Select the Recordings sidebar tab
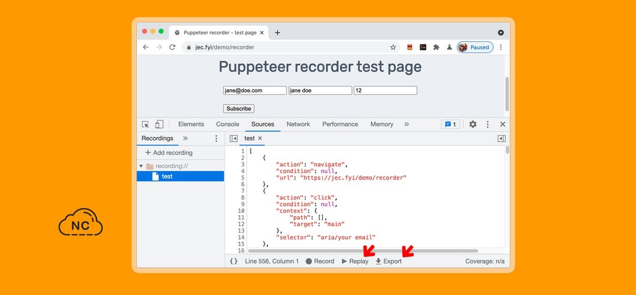 click(157, 138)
